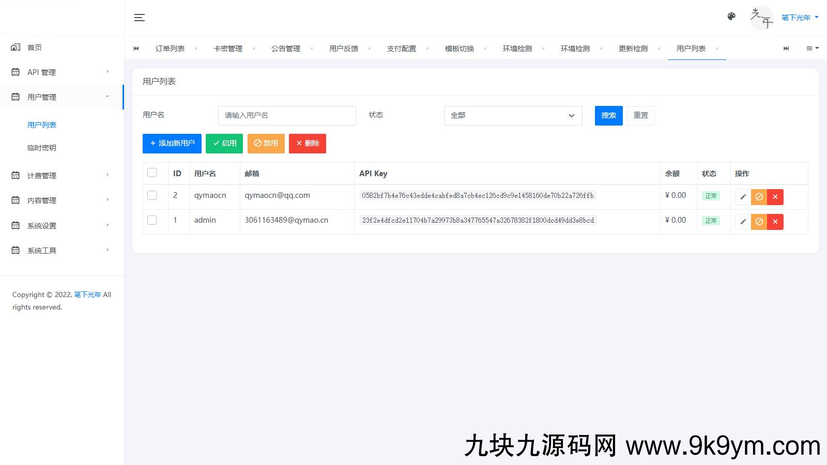Tick the checkbox for admin user row
827x465 pixels.
coord(152,220)
